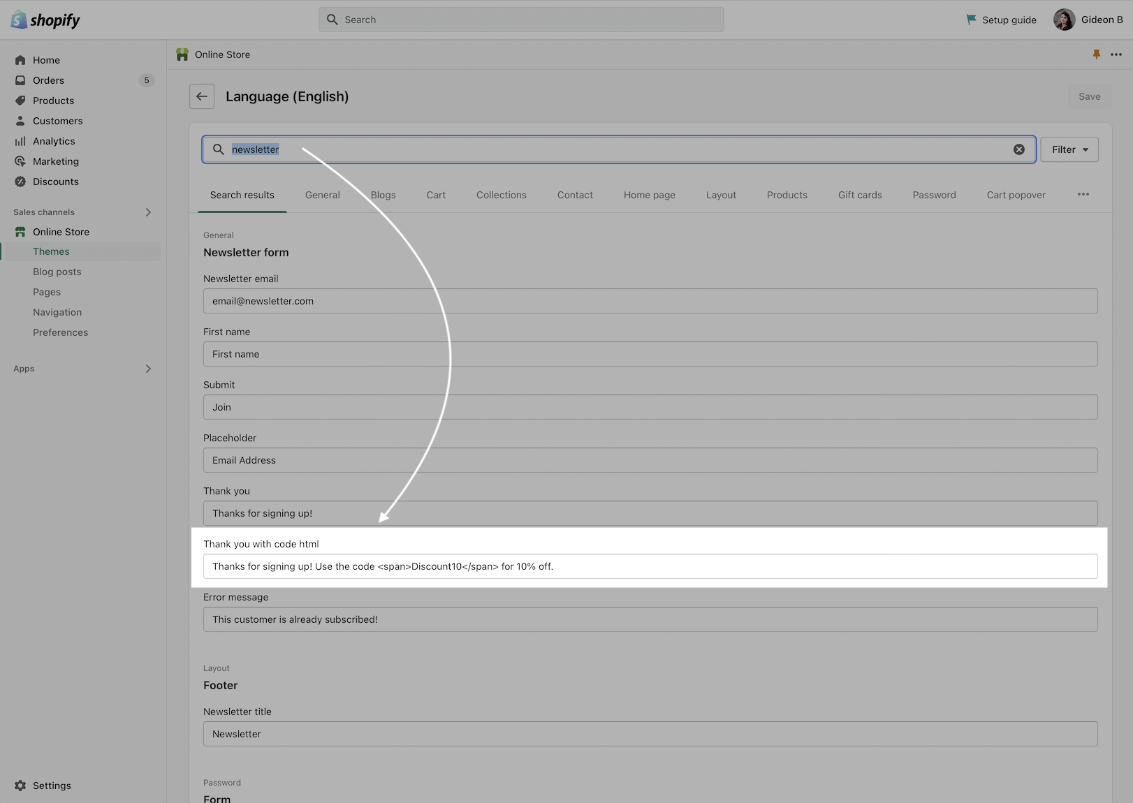Expand the Sales channels section

click(148, 212)
